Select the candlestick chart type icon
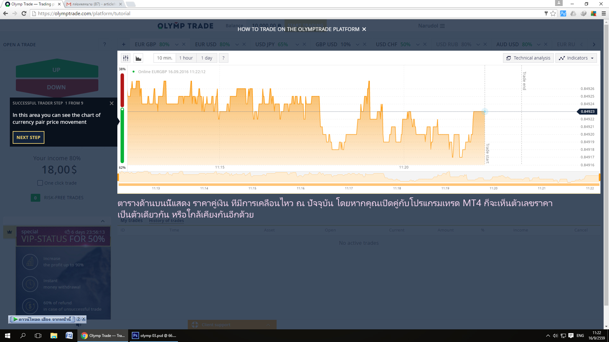Image resolution: width=609 pixels, height=342 pixels. (x=126, y=58)
